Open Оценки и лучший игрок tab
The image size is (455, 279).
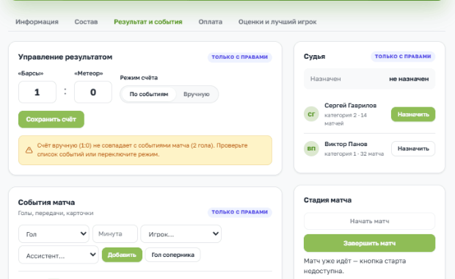(x=277, y=22)
